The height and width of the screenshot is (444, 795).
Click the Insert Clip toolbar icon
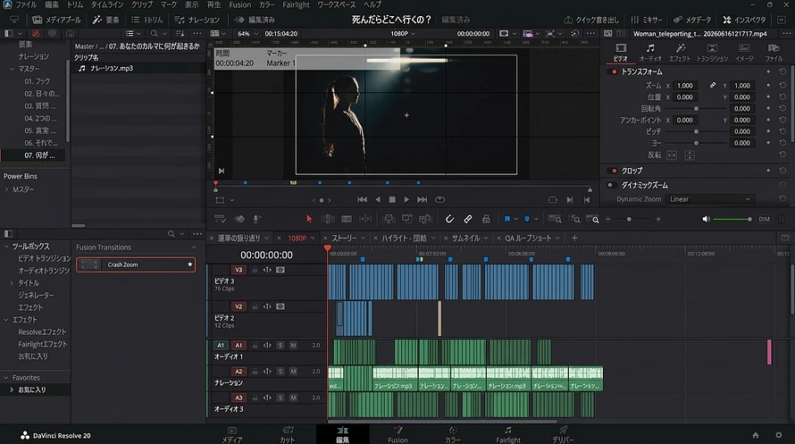pos(389,219)
